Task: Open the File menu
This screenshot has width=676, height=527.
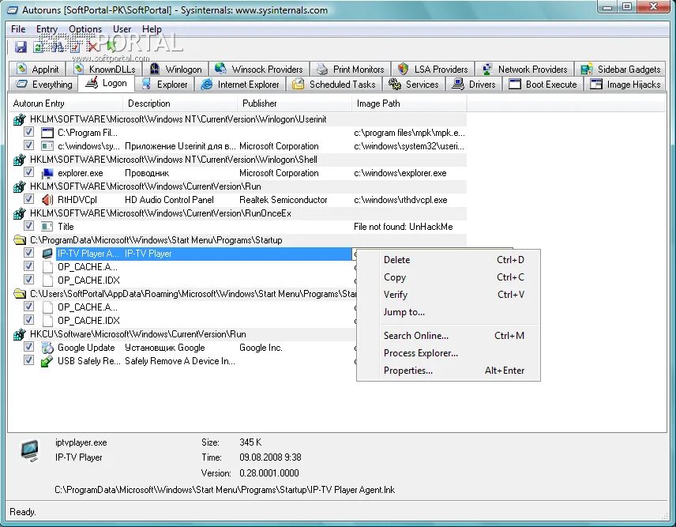Action: click(x=18, y=29)
